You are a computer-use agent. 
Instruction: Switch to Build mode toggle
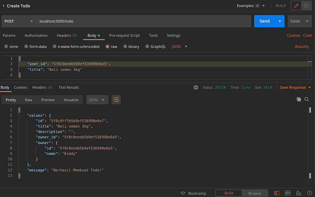pos(229,193)
